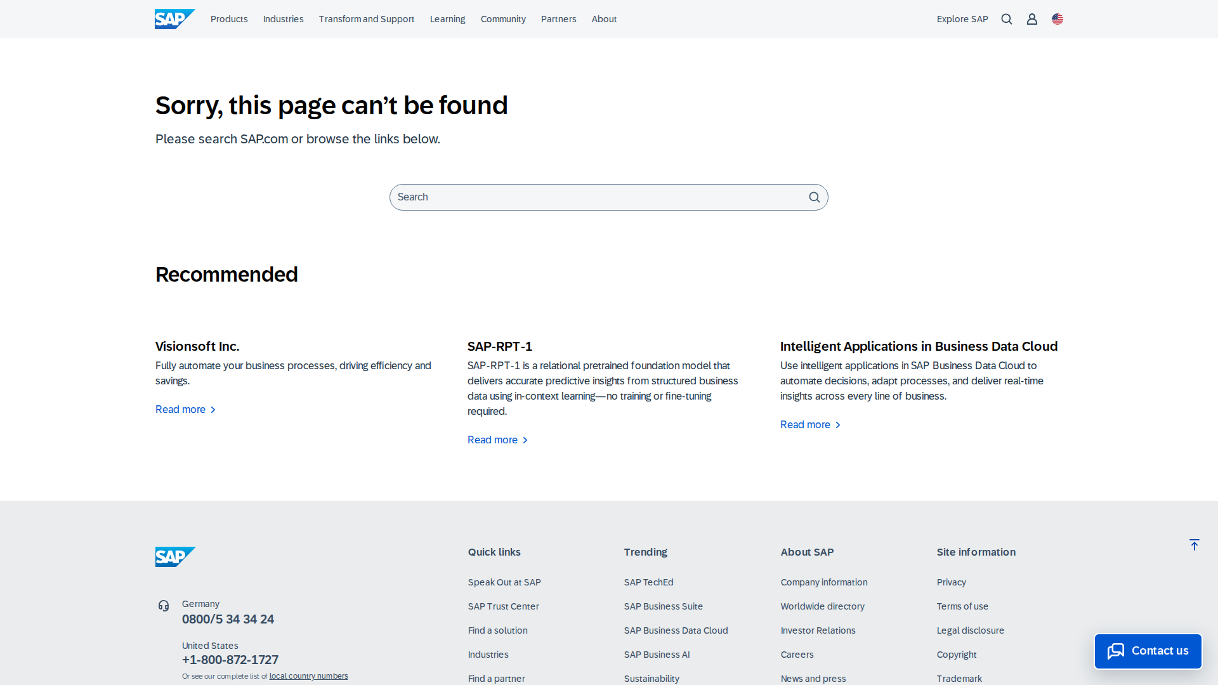Open the Careers page link
Screen dimensions: 1218x685
point(797,655)
